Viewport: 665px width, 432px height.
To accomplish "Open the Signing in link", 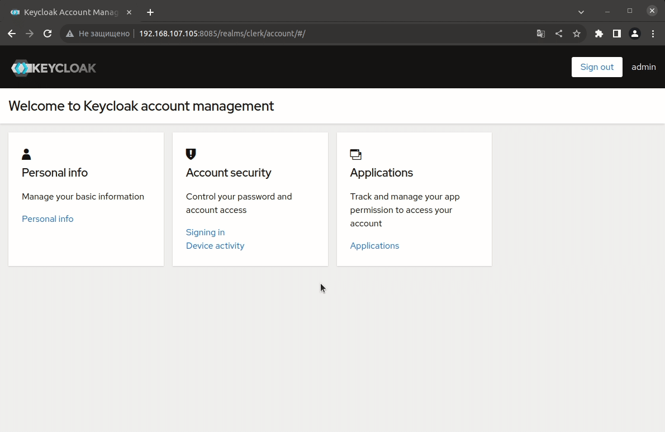I will (205, 232).
